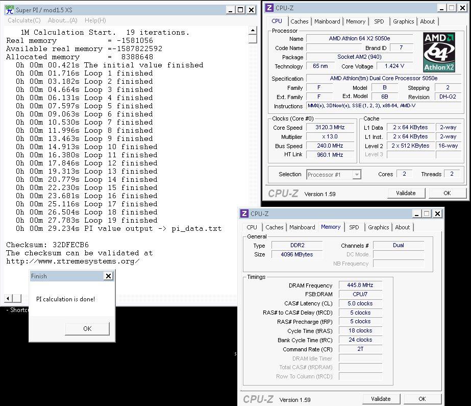471x406 pixels.
Task: Click the Core Speed value 3120.3 MHz
Action: click(x=330, y=128)
